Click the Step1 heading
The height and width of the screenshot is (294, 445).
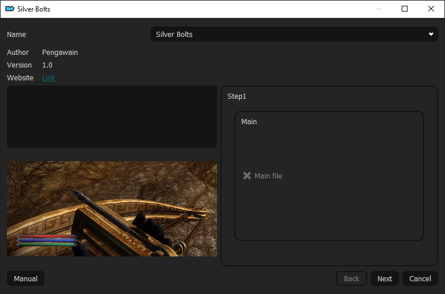coord(237,96)
